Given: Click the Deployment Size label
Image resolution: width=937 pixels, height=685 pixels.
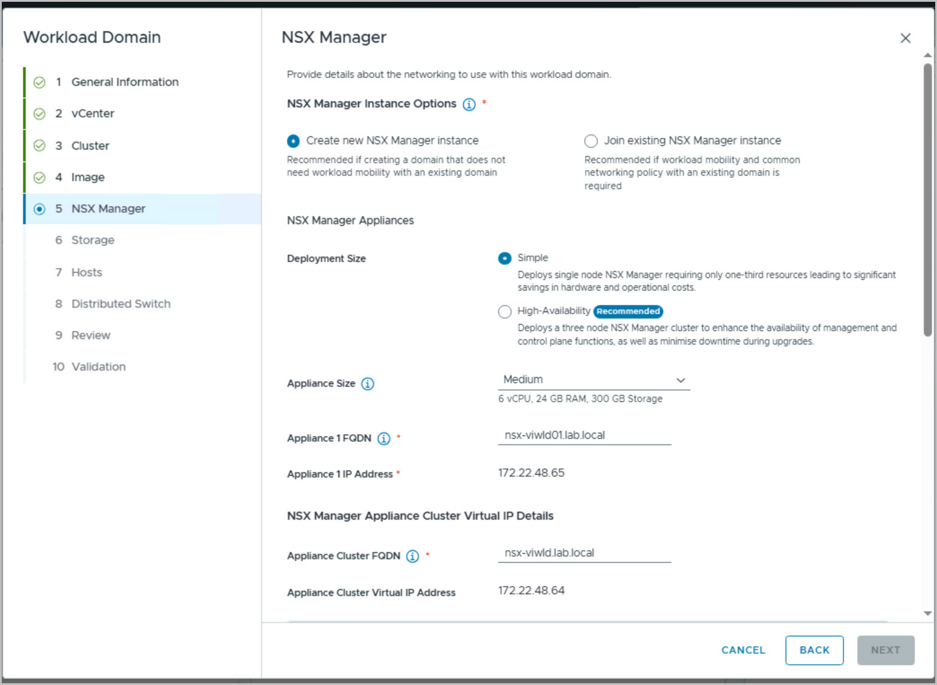Looking at the screenshot, I should tap(326, 259).
